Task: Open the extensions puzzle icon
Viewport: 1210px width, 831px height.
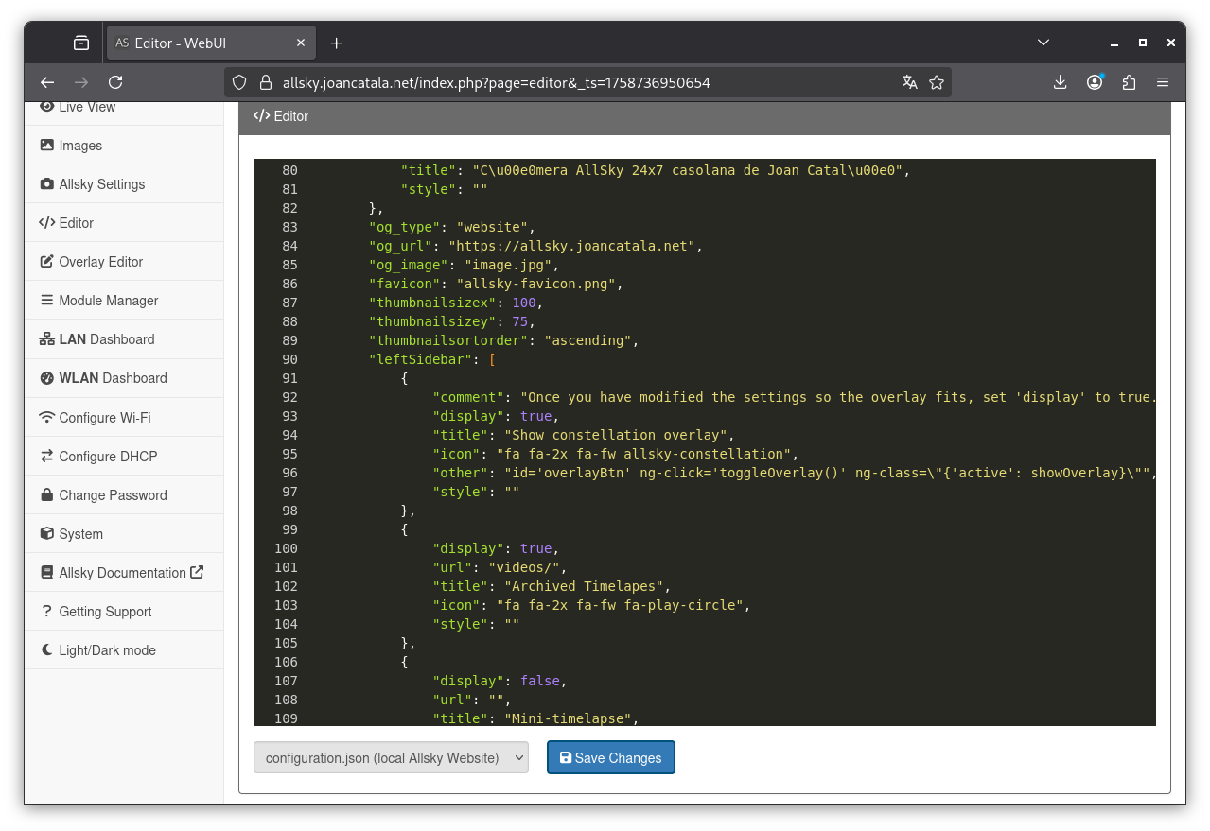Action: 1128,82
